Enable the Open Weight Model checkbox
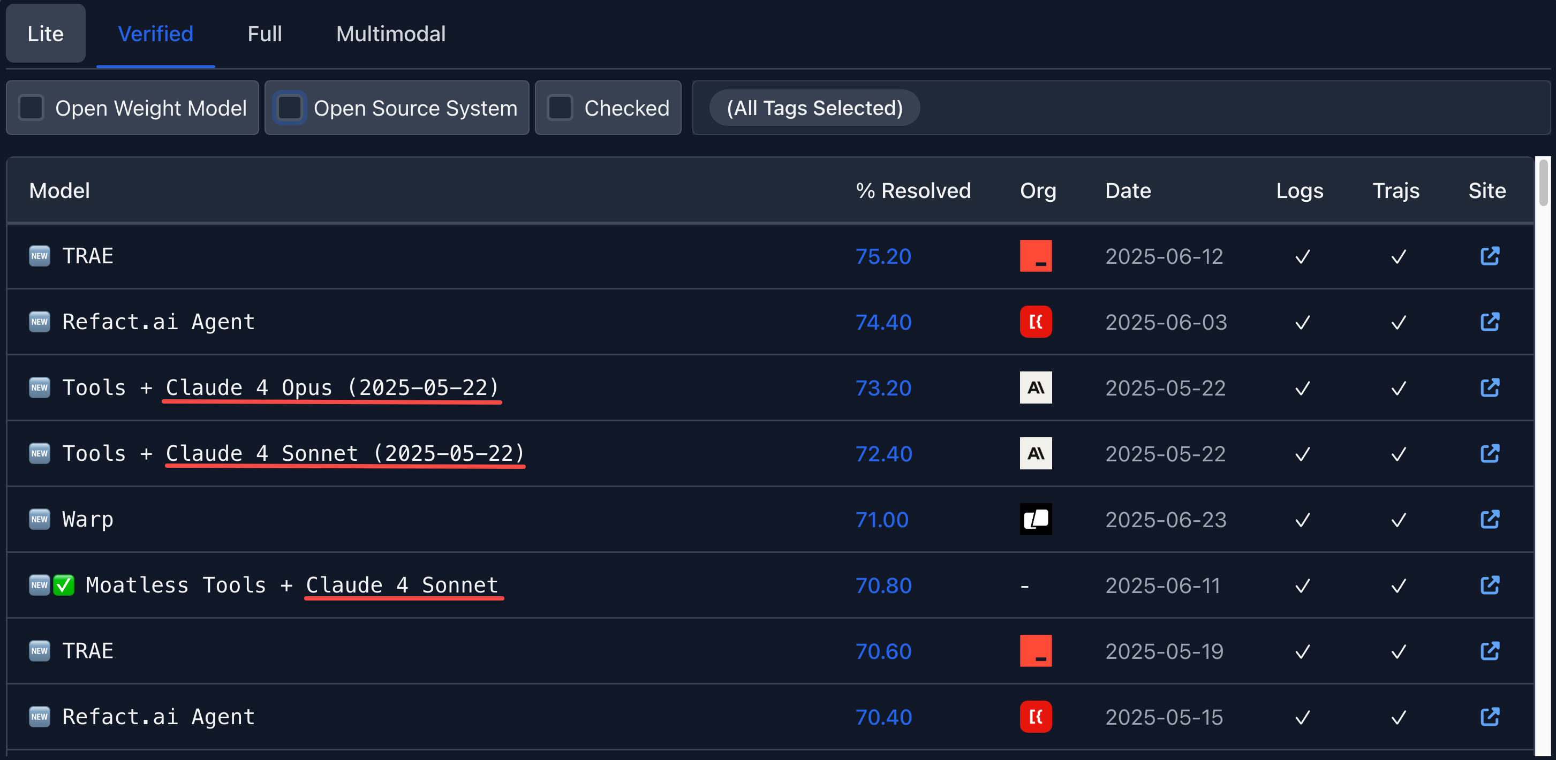Screen dimensions: 1556x760 click(x=32, y=108)
